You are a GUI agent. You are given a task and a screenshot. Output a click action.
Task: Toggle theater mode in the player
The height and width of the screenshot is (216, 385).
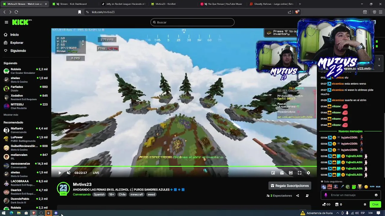tap(291, 173)
